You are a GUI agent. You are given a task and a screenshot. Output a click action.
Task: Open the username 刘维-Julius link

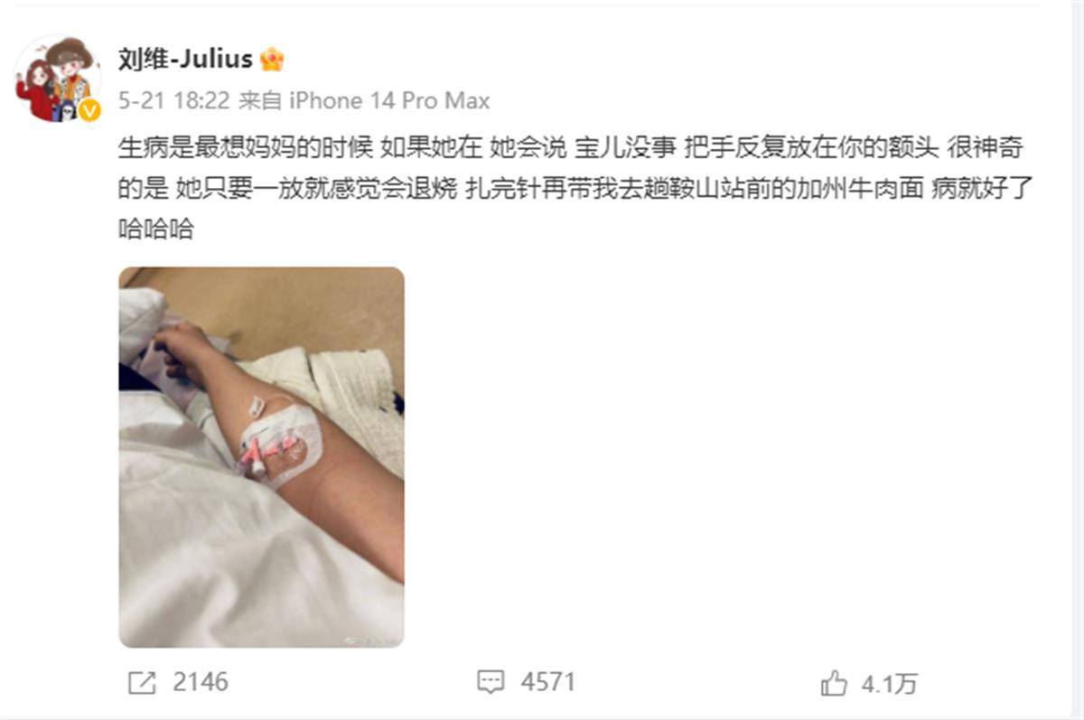click(185, 60)
